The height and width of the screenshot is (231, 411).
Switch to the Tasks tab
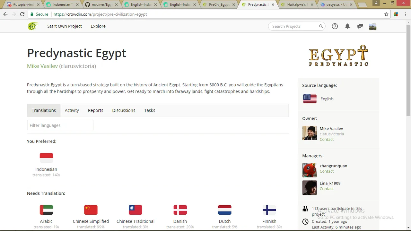pos(150,110)
